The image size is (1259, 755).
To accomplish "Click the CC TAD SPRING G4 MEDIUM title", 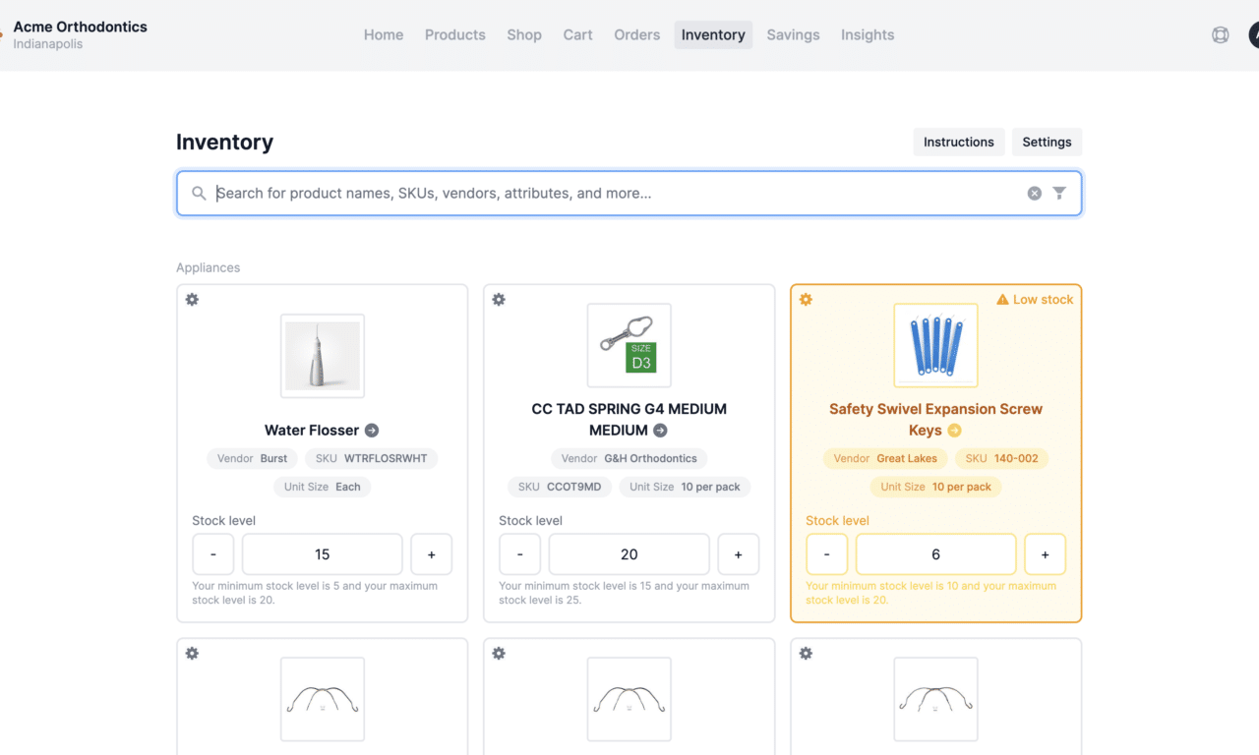I will coord(629,420).
